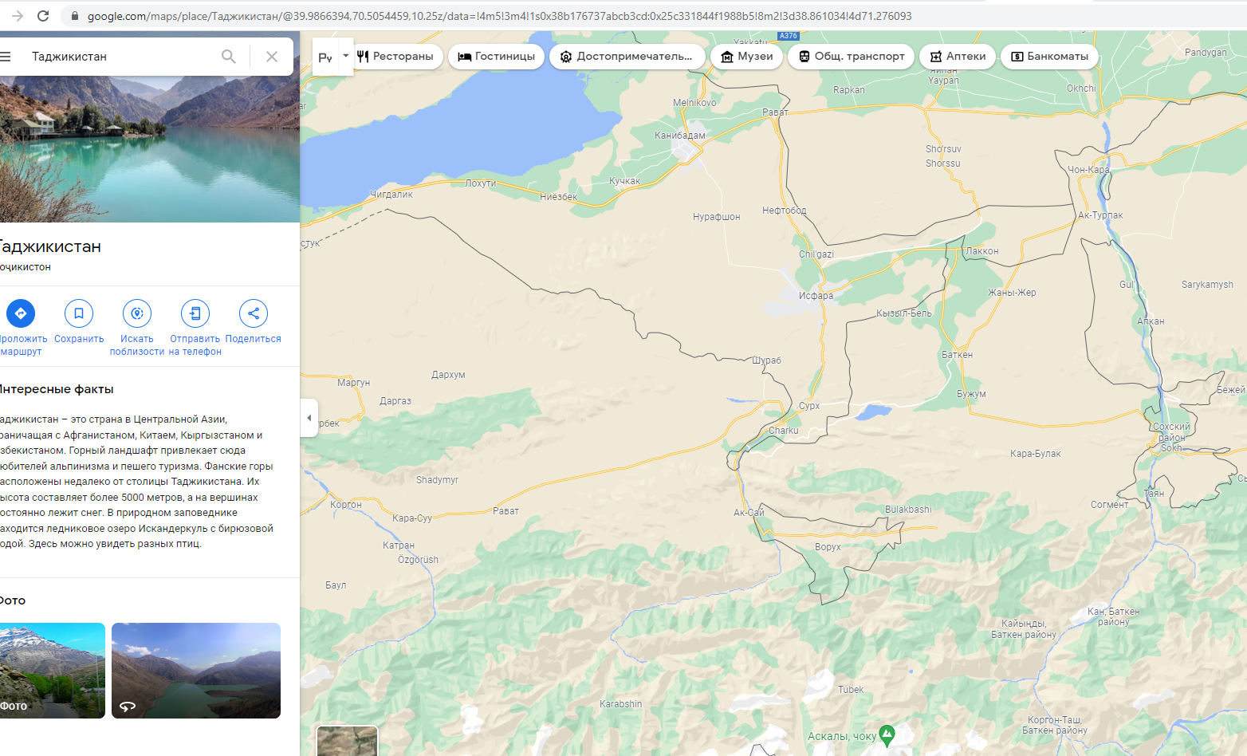Viewport: 1247px width, 756px height.
Task: Click the Send to phone (Отправить на телефон) icon
Action: (x=195, y=313)
